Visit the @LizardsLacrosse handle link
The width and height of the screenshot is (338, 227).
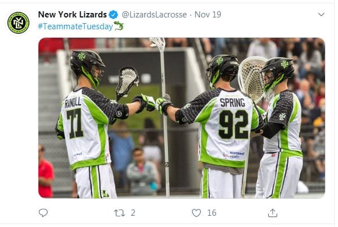click(x=154, y=15)
